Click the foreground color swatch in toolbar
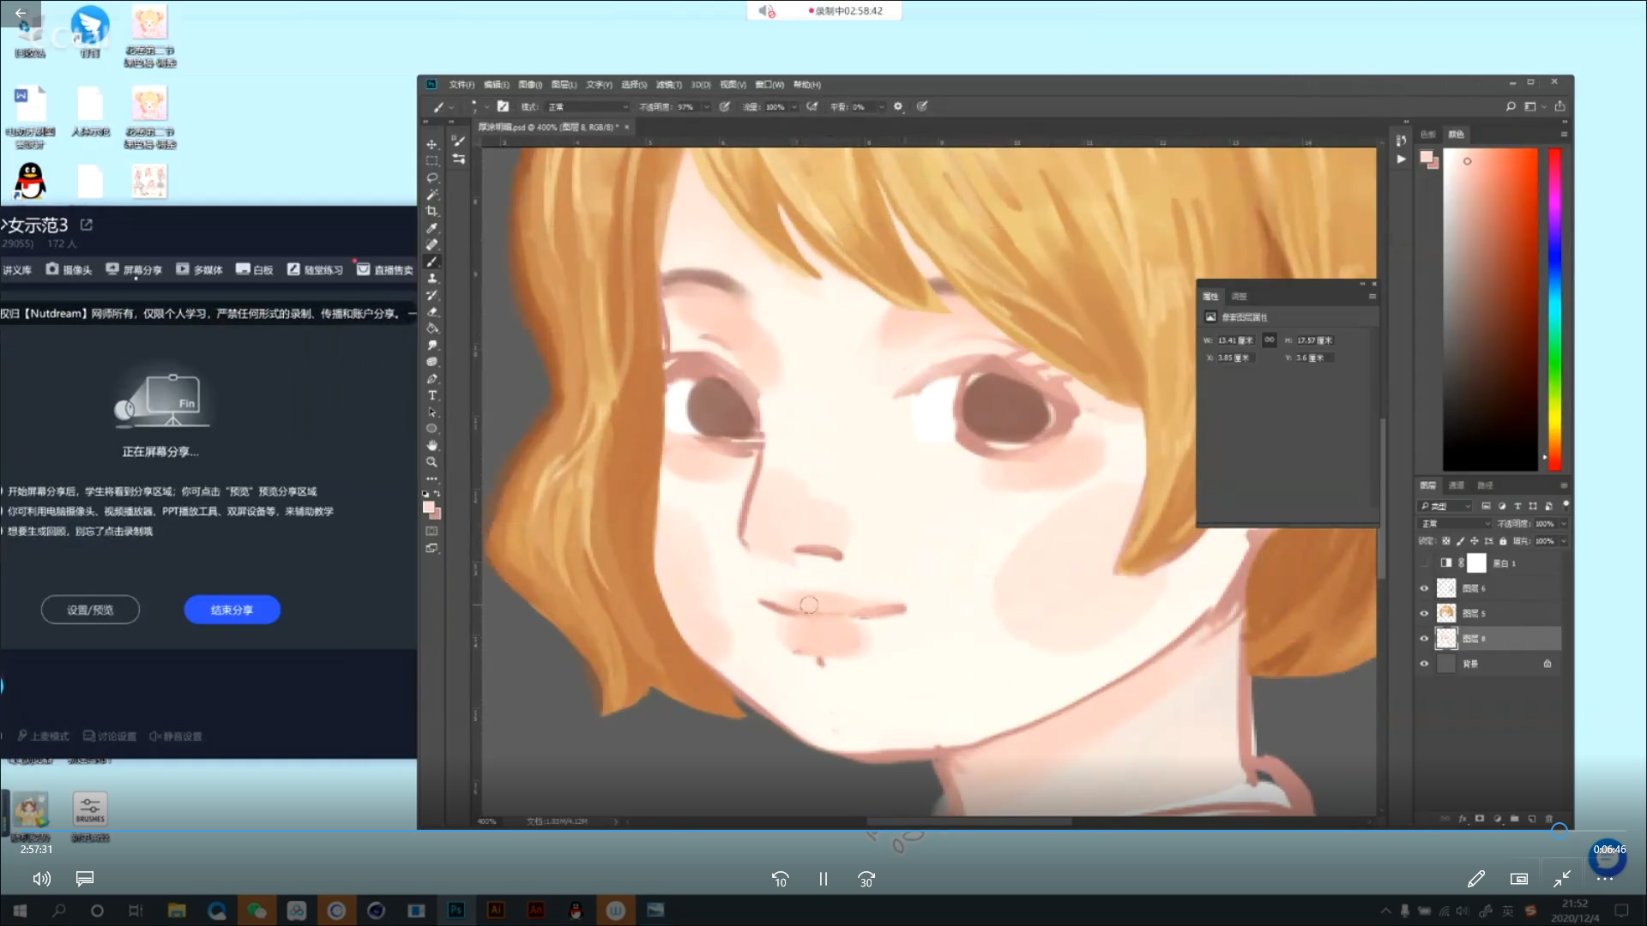The width and height of the screenshot is (1647, 926). 428,508
